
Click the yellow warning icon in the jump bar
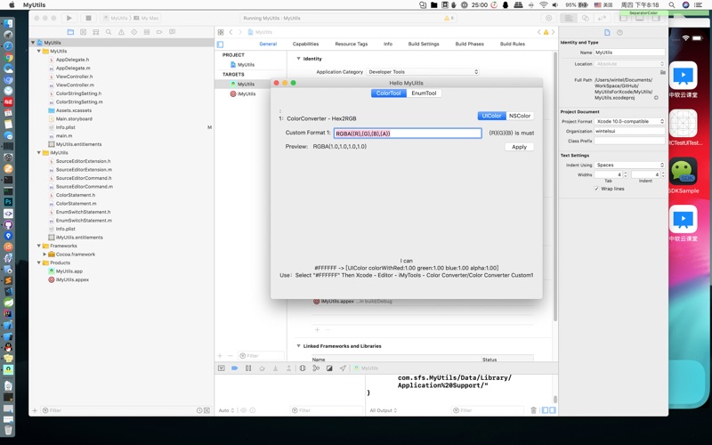546,32
